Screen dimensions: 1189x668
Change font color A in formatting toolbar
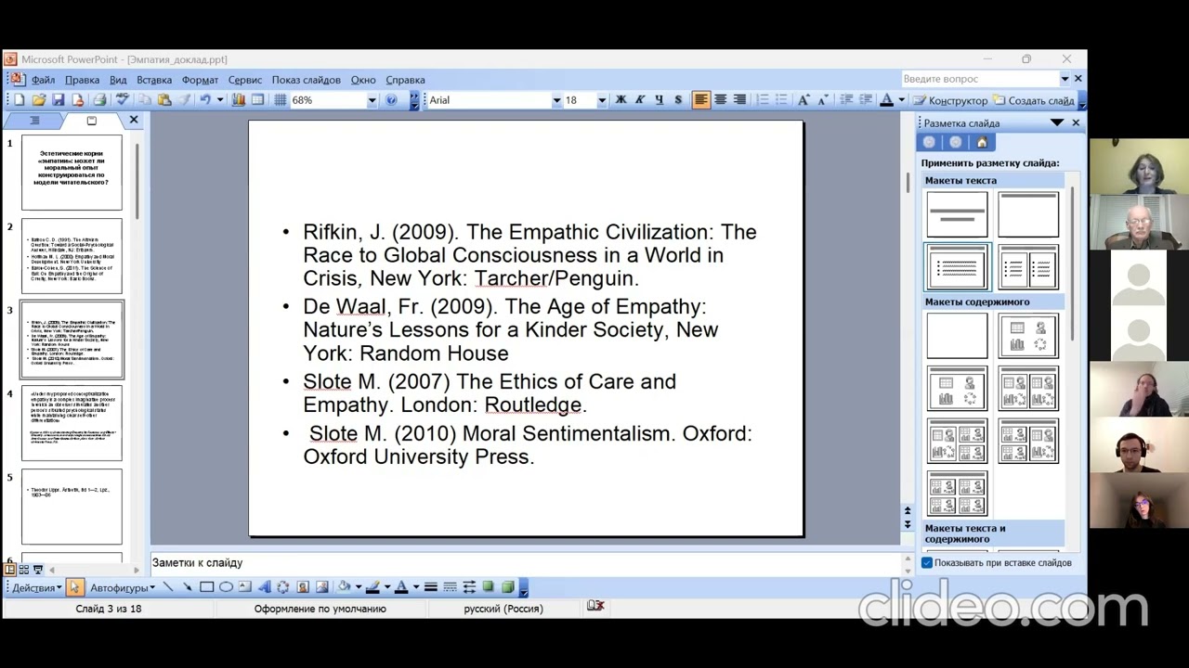887,100
